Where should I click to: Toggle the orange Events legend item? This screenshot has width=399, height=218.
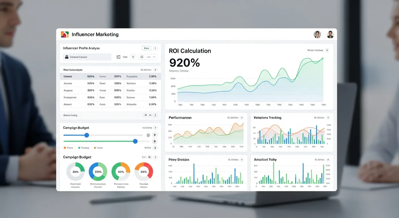(67, 148)
